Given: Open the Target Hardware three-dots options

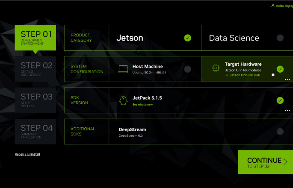Looking at the screenshot, I should (287, 79).
